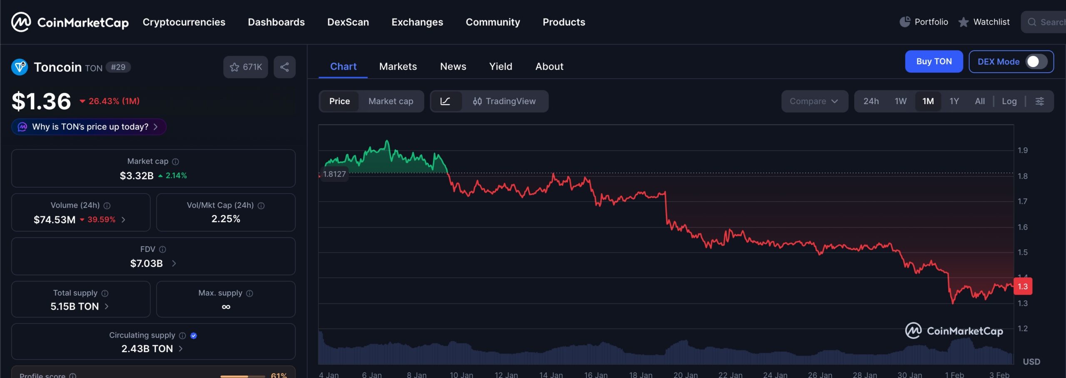The image size is (1066, 378).
Task: Click the 26.43% (1M) price change
Action: (x=110, y=101)
